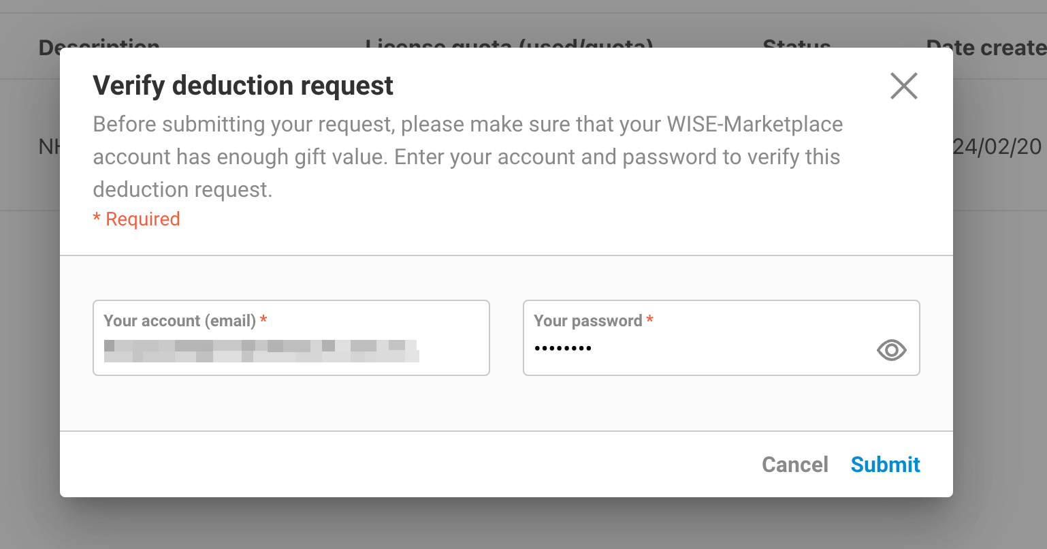Click the Status column header behind dialog
1047x549 pixels.
(796, 44)
